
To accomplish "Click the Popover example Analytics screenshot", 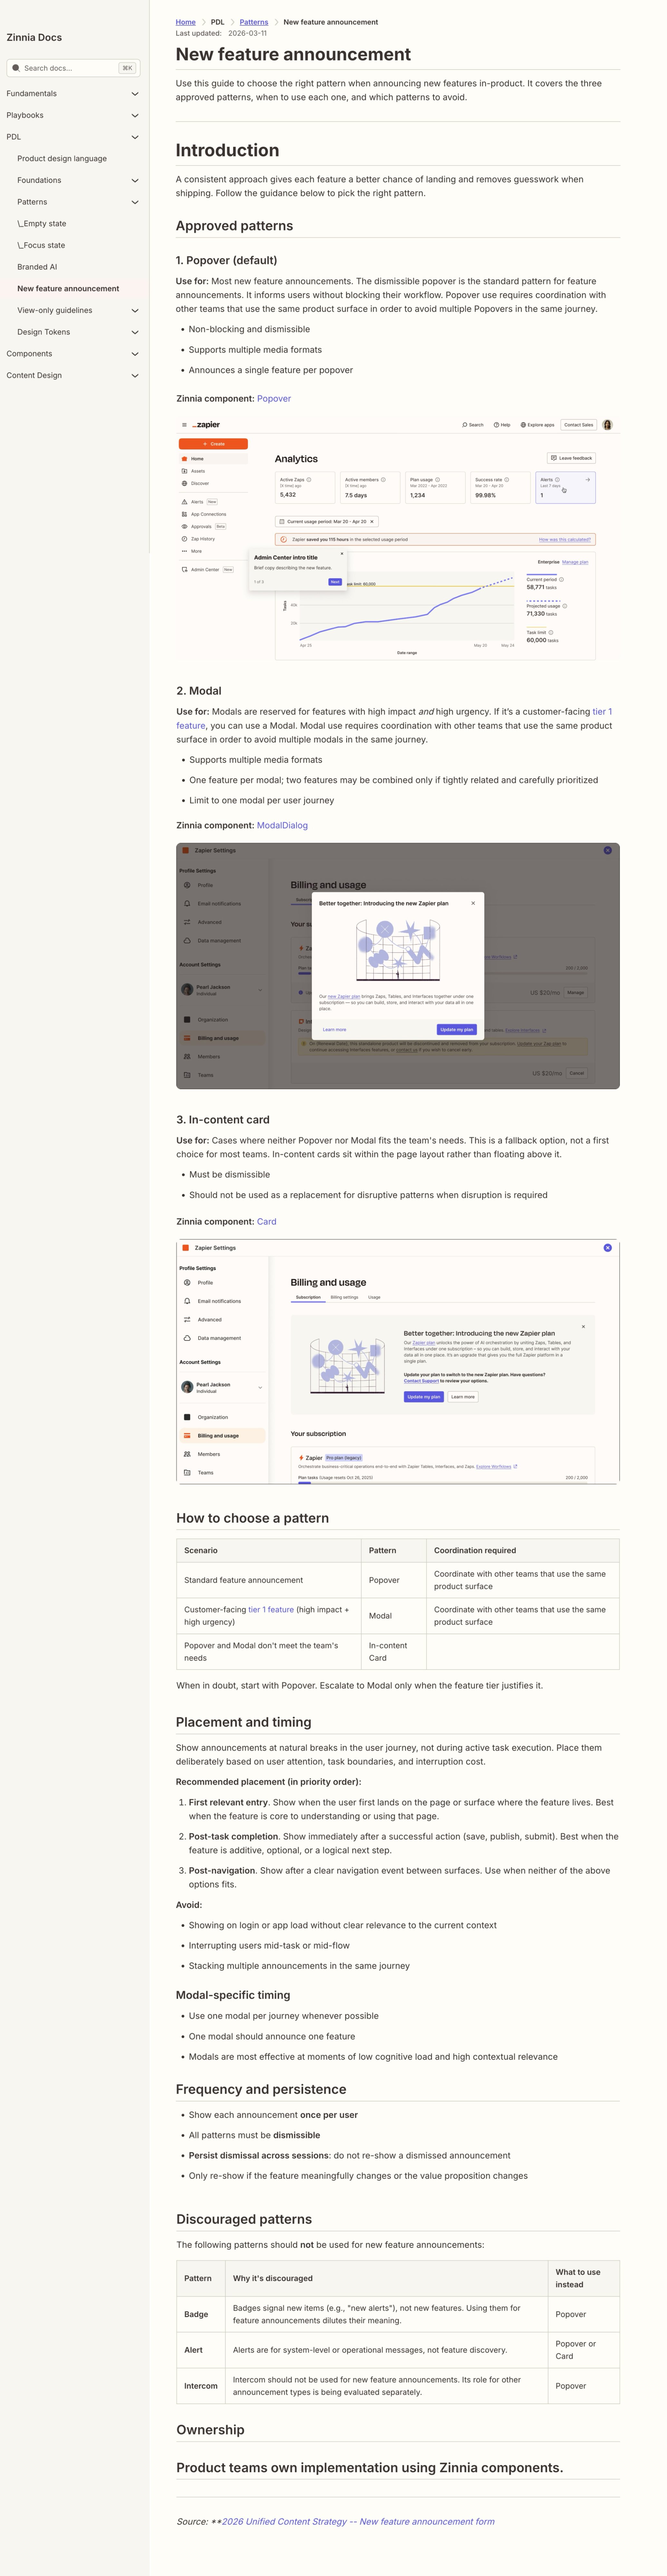I will [x=398, y=538].
